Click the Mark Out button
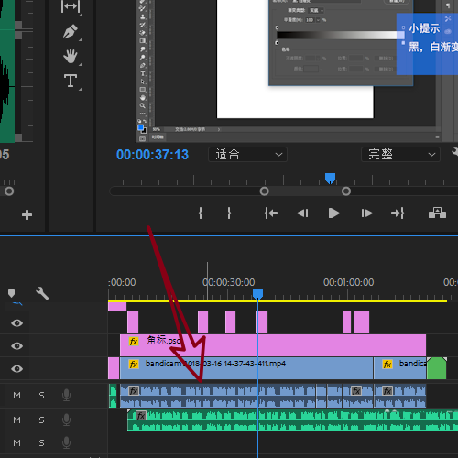458x458 pixels. pos(229,213)
